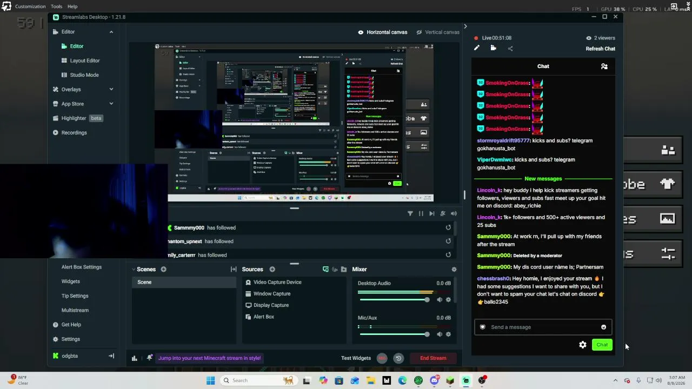692x389 pixels.
Task: Replay the Sammmy000 follow alert
Action: pyautogui.click(x=448, y=227)
